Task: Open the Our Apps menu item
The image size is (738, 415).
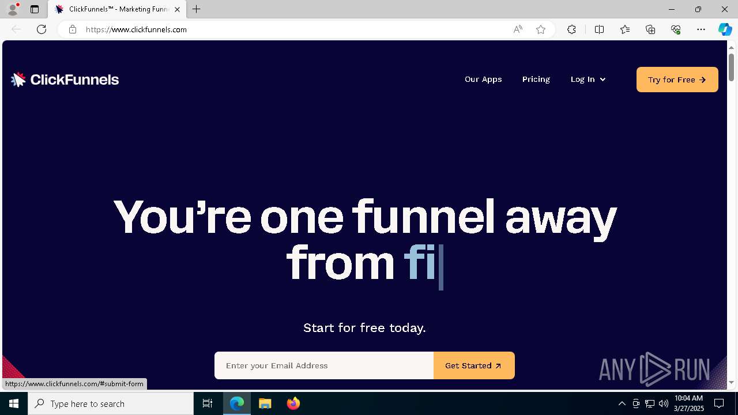Action: tap(483, 80)
